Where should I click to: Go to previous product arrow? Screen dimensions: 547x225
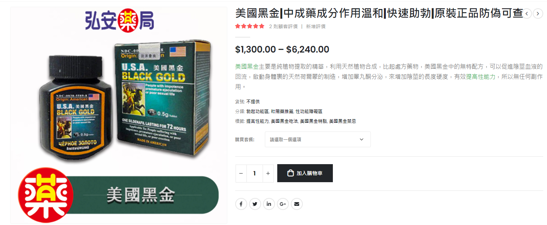pyautogui.click(x=527, y=14)
